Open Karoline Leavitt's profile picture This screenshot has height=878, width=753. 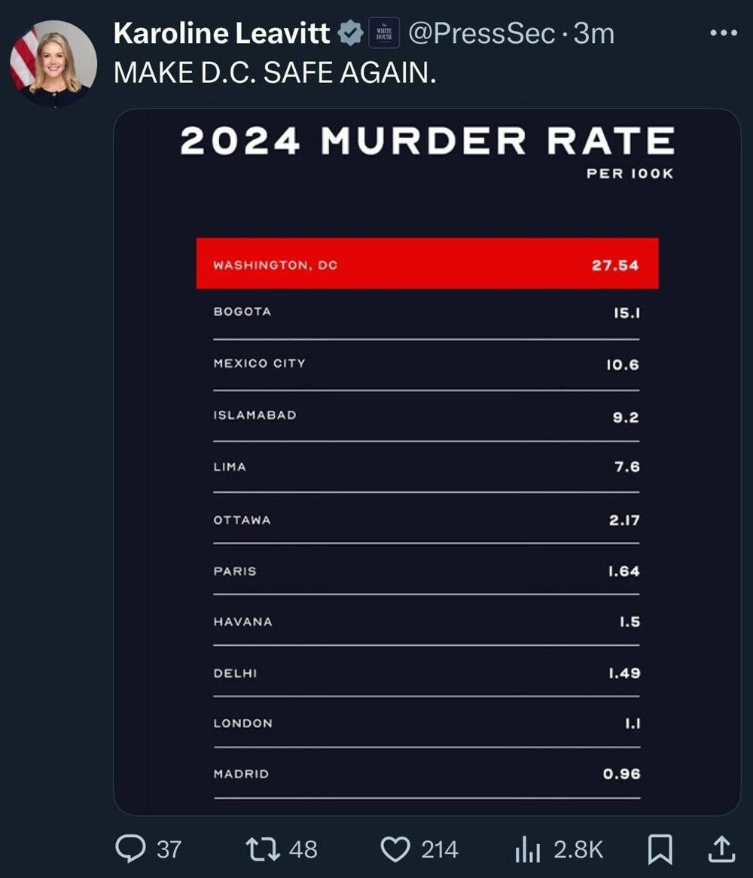53,63
